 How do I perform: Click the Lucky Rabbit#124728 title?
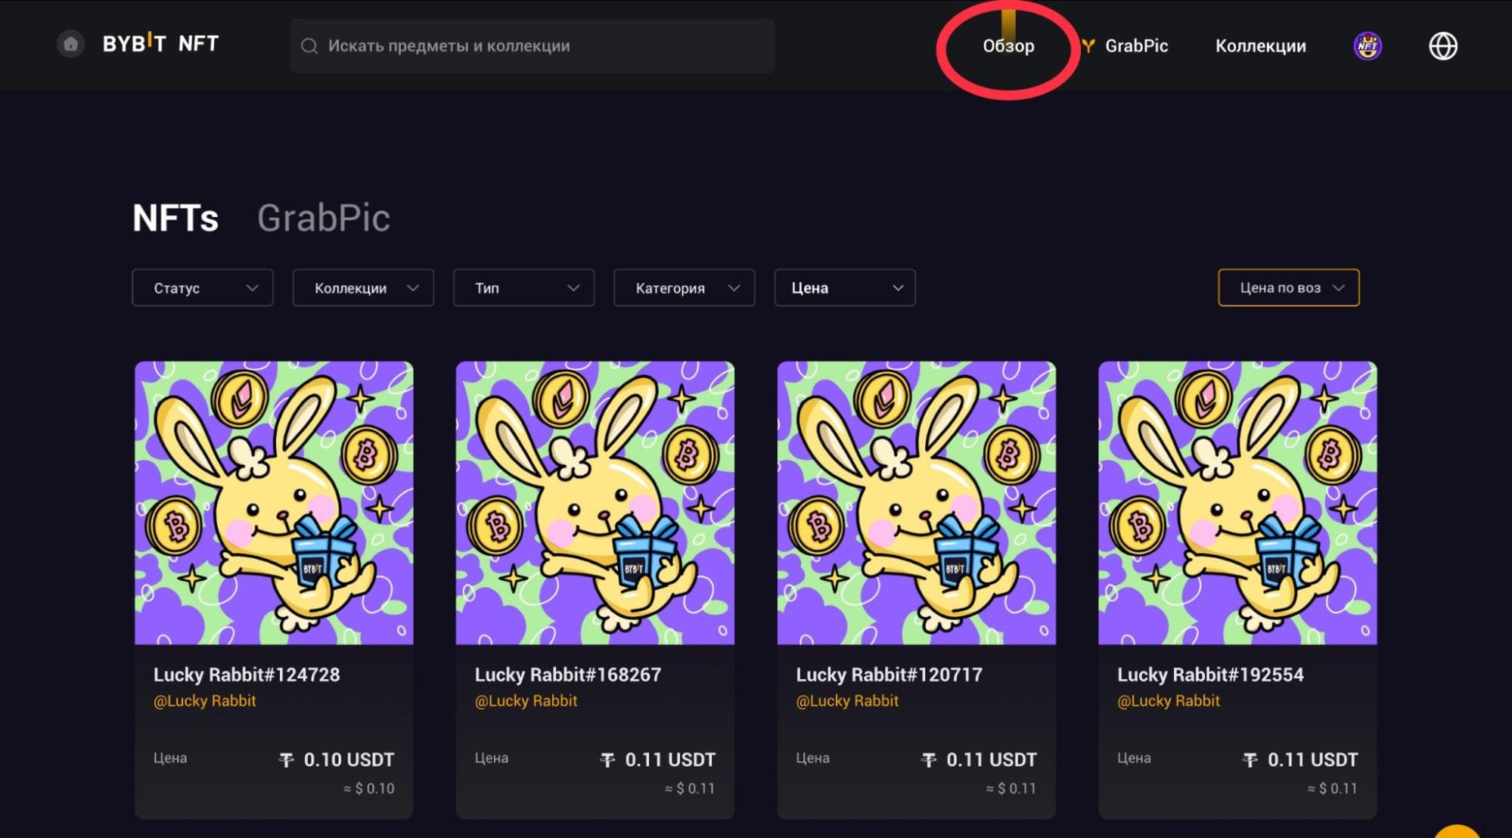tap(247, 675)
